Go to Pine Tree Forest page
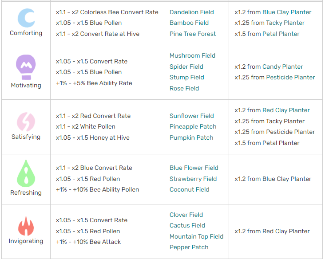The width and height of the screenshot is (329, 259). pos(193,34)
